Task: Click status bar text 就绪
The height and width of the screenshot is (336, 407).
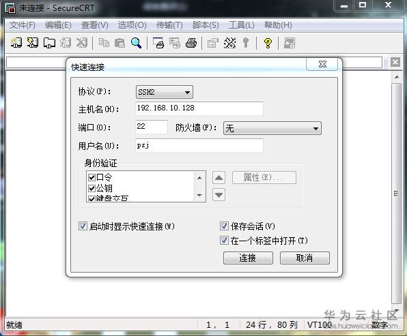Action: pyautogui.click(x=14, y=325)
